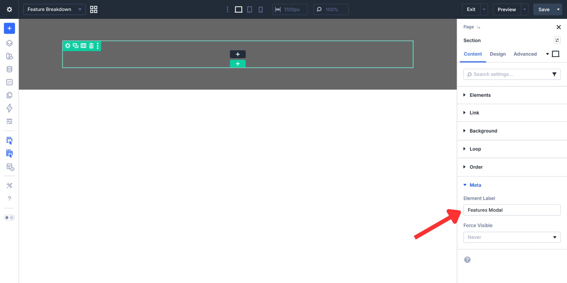Open the rows list icon in sidebar
Screen dimensions: 567x283
(9, 121)
